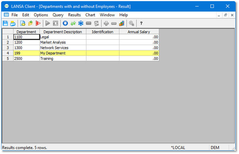The width and height of the screenshot is (239, 154).
Task: Open the File menu
Action: pyautogui.click(x=15, y=15)
